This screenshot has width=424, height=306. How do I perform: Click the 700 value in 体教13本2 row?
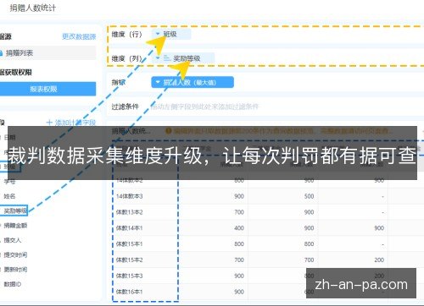click(239, 212)
